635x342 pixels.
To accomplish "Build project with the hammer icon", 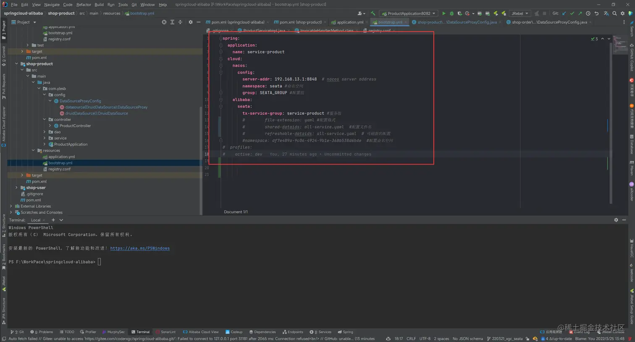I will (373, 13).
